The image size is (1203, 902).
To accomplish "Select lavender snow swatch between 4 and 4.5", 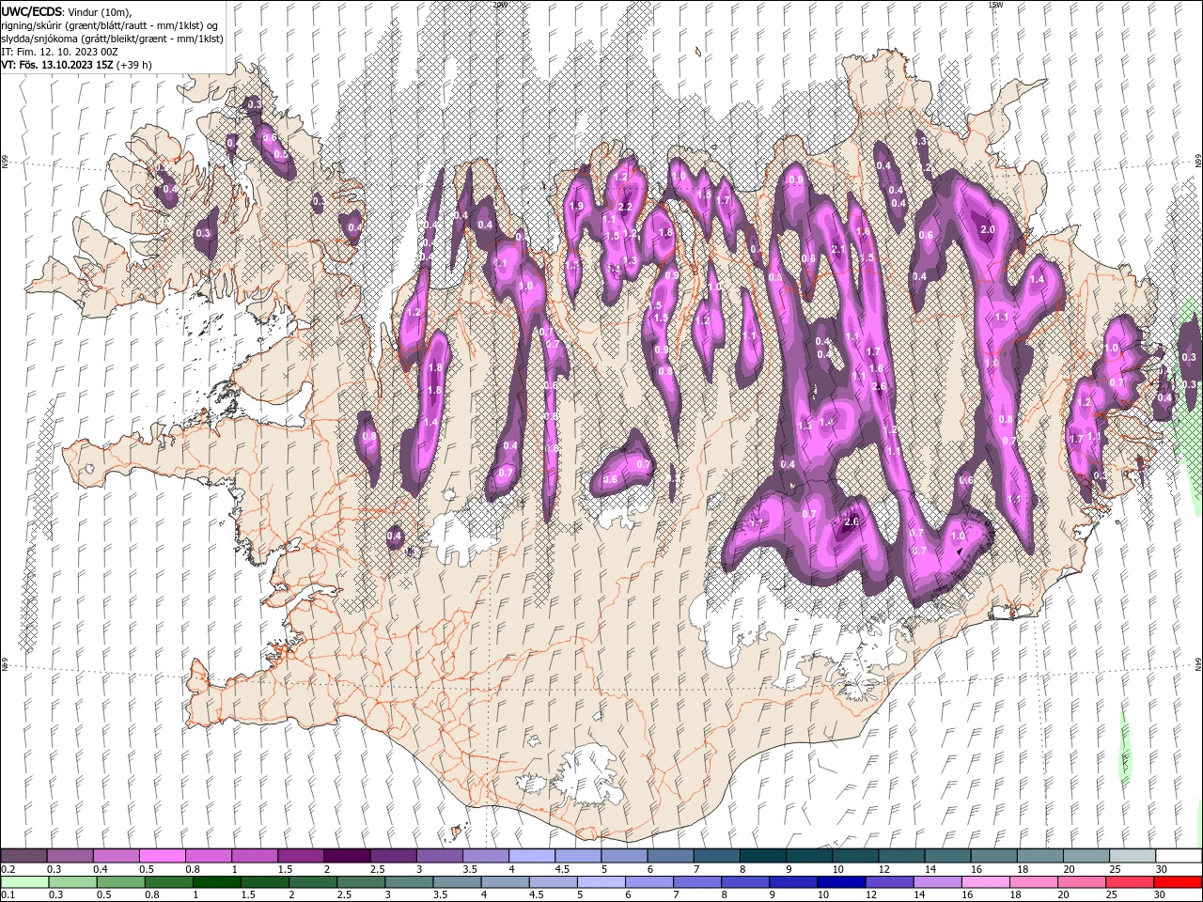I will point(531,855).
